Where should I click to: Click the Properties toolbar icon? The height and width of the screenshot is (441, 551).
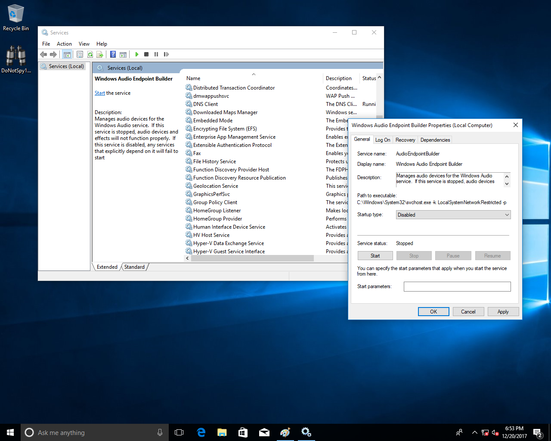[80, 54]
